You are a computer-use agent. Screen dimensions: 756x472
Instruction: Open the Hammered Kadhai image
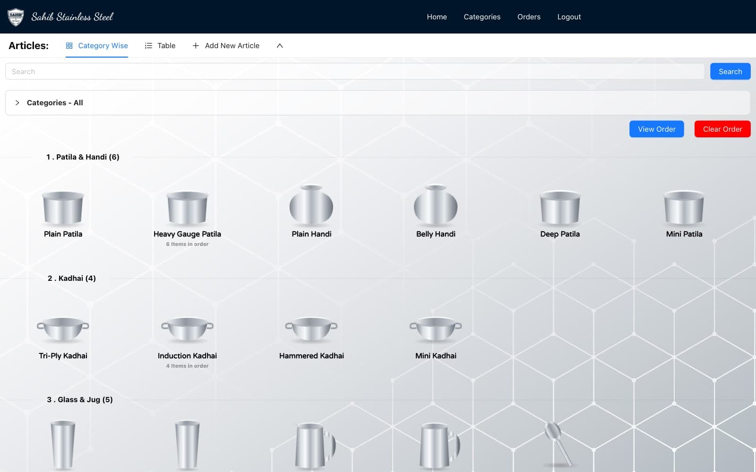(x=311, y=329)
